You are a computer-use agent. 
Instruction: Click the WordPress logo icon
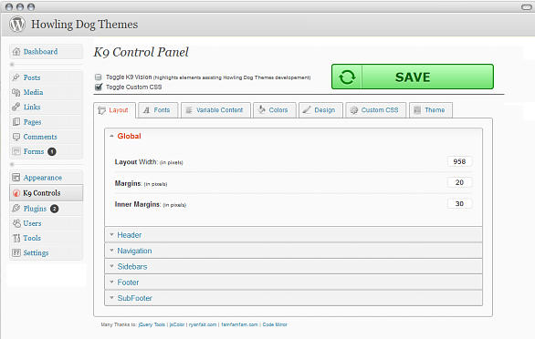17,24
